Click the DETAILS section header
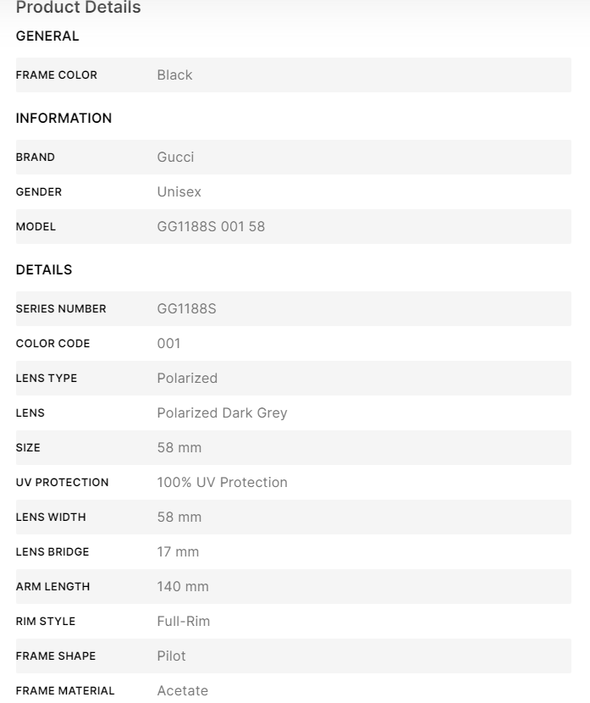Screen dimensions: 590x703 click(44, 270)
